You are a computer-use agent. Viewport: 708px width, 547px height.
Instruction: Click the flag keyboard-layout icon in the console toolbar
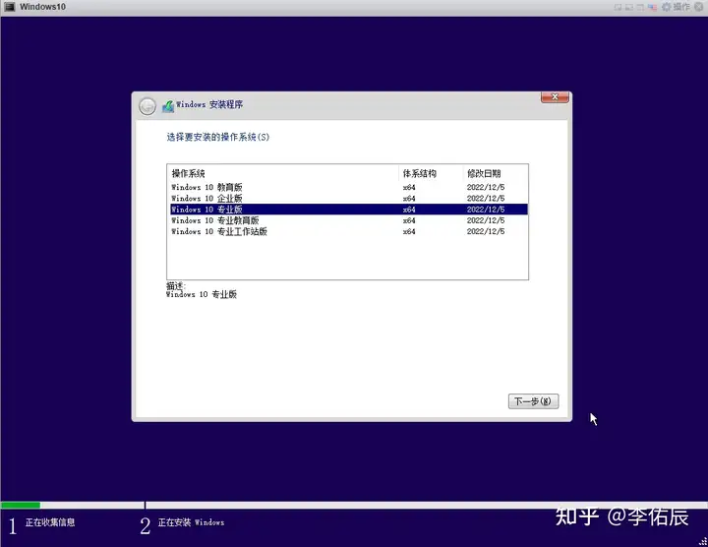point(653,7)
